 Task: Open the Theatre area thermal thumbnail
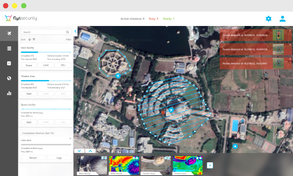click(188, 166)
